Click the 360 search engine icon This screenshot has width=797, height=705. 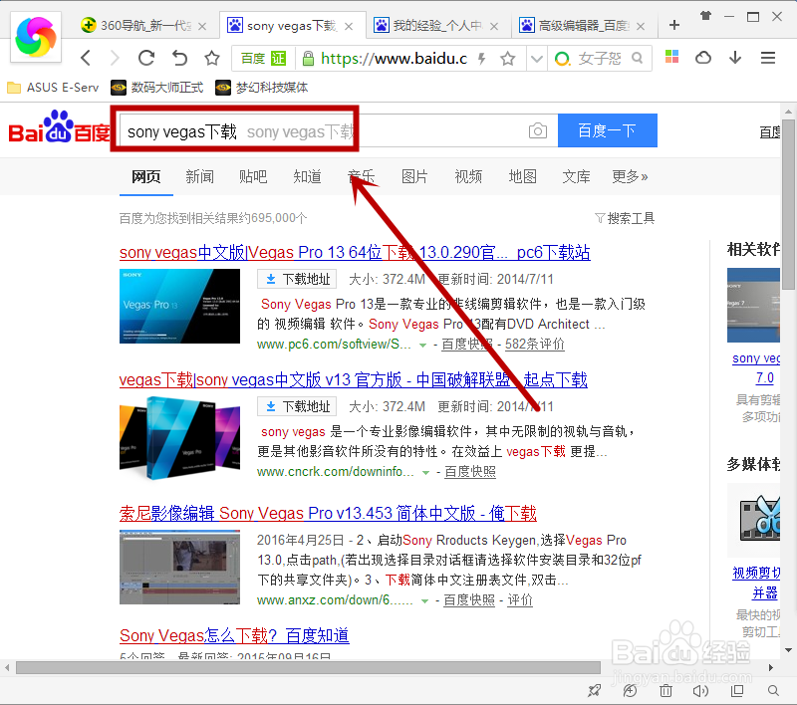562,59
